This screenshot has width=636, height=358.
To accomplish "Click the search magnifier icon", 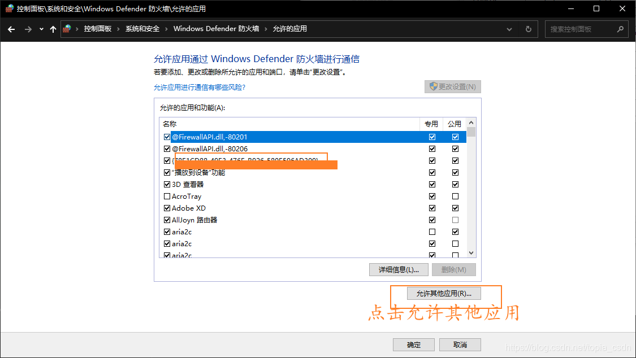I will pos(620,29).
